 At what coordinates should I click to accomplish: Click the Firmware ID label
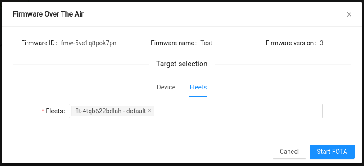tap(38, 43)
